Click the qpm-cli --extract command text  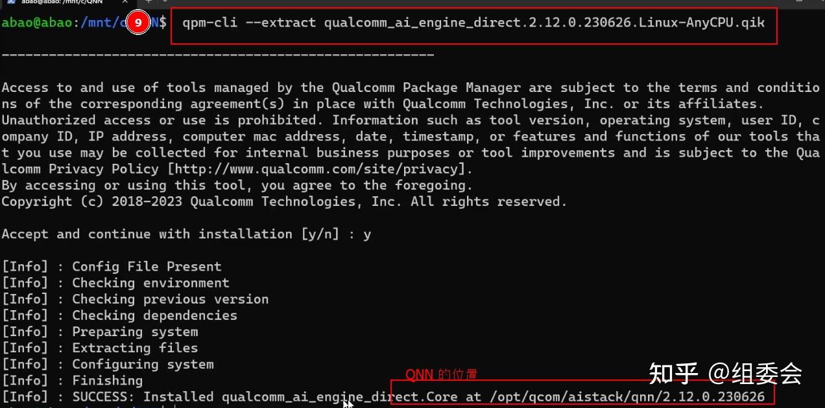473,23
